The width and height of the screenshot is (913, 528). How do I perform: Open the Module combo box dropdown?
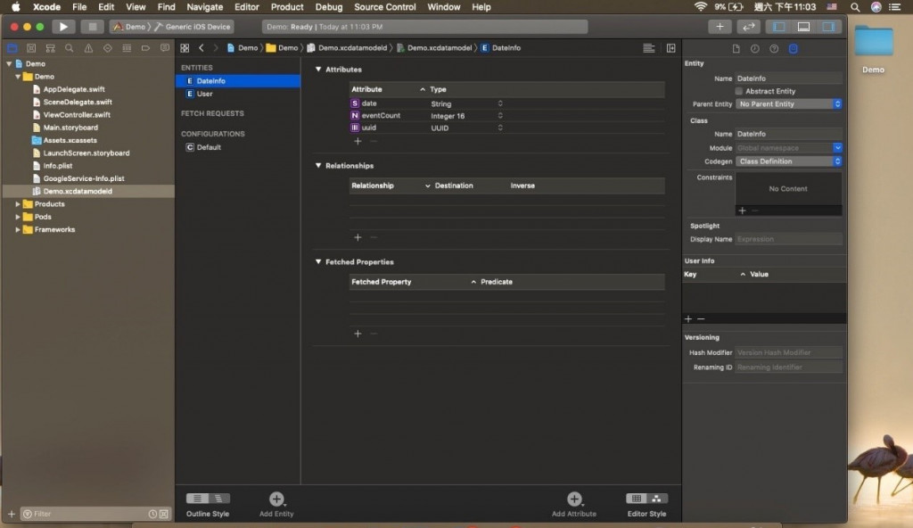pyautogui.click(x=837, y=148)
